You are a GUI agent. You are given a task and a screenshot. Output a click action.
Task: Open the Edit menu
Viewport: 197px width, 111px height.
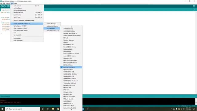[4, 3]
